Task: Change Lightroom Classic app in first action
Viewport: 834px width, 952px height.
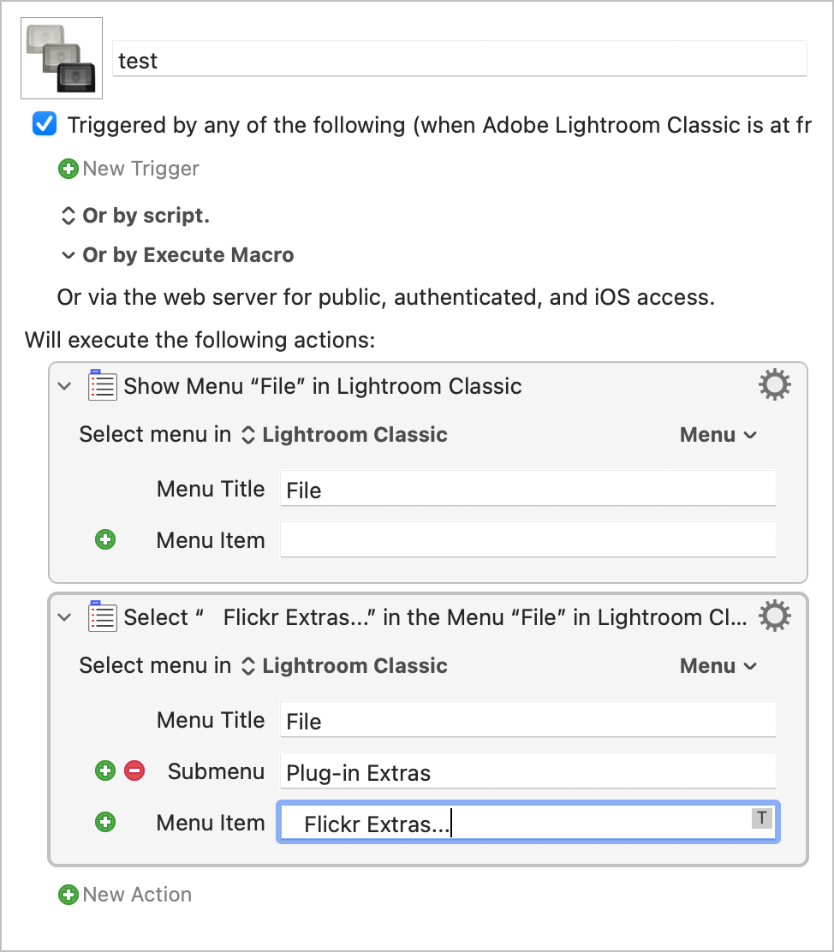Action: 344,435
